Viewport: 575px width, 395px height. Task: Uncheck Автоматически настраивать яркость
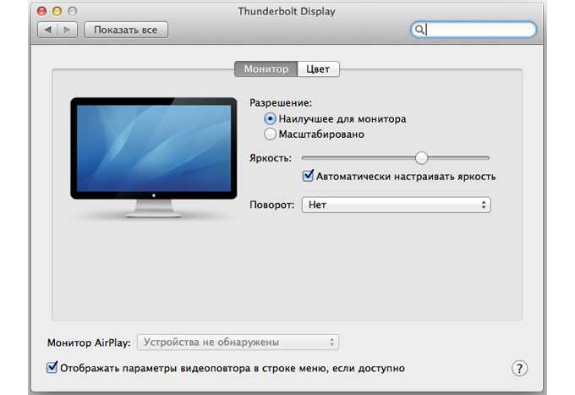click(308, 176)
